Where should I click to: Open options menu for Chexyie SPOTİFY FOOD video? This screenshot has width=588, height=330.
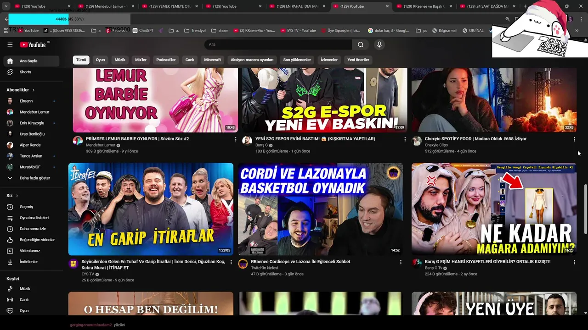click(574, 139)
